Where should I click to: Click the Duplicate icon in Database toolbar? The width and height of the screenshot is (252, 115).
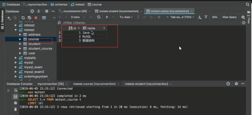(15, 18)
